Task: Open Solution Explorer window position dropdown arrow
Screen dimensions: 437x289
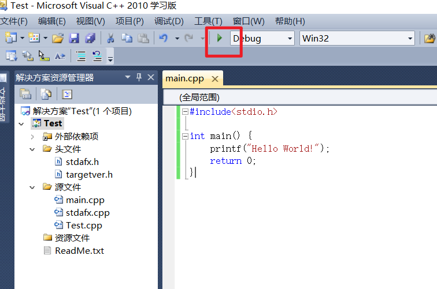Action: (x=128, y=77)
